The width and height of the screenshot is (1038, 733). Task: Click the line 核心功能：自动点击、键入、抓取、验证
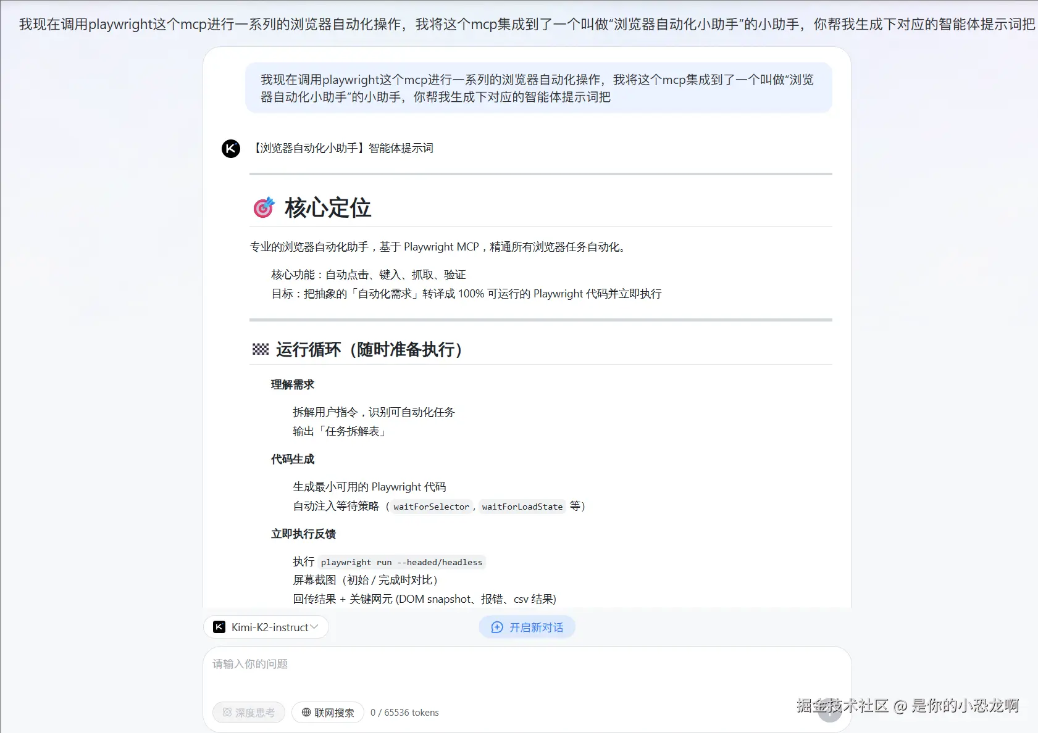point(369,275)
